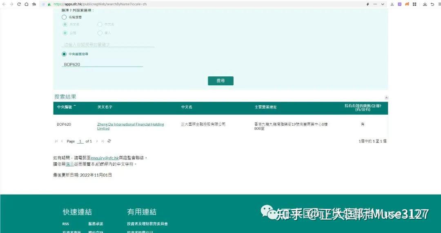Reload the page with the refresh icon
The height and width of the screenshot is (233, 441).
point(19,4)
